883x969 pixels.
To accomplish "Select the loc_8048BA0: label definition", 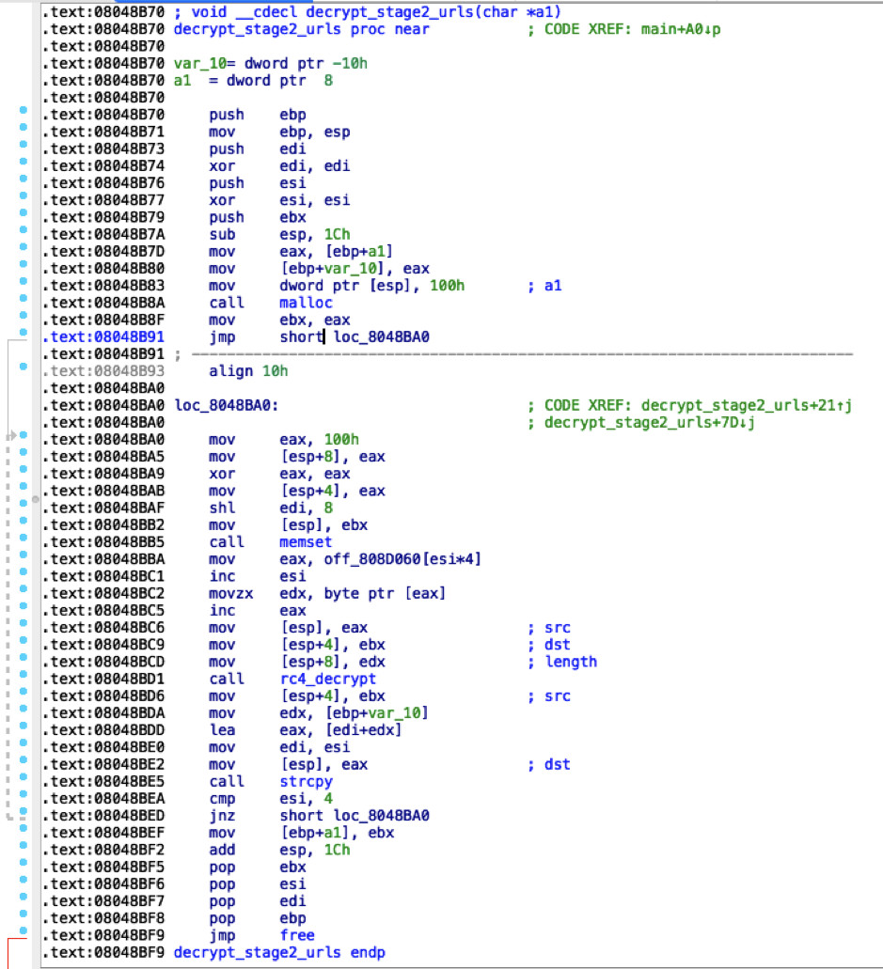I will (227, 405).
